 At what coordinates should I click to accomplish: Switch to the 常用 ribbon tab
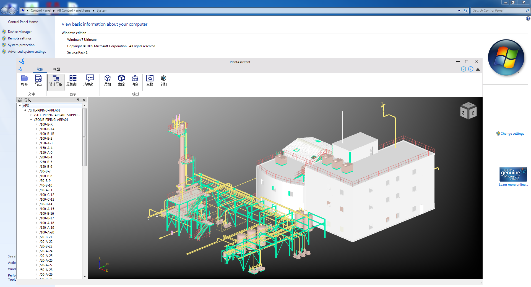click(x=40, y=69)
